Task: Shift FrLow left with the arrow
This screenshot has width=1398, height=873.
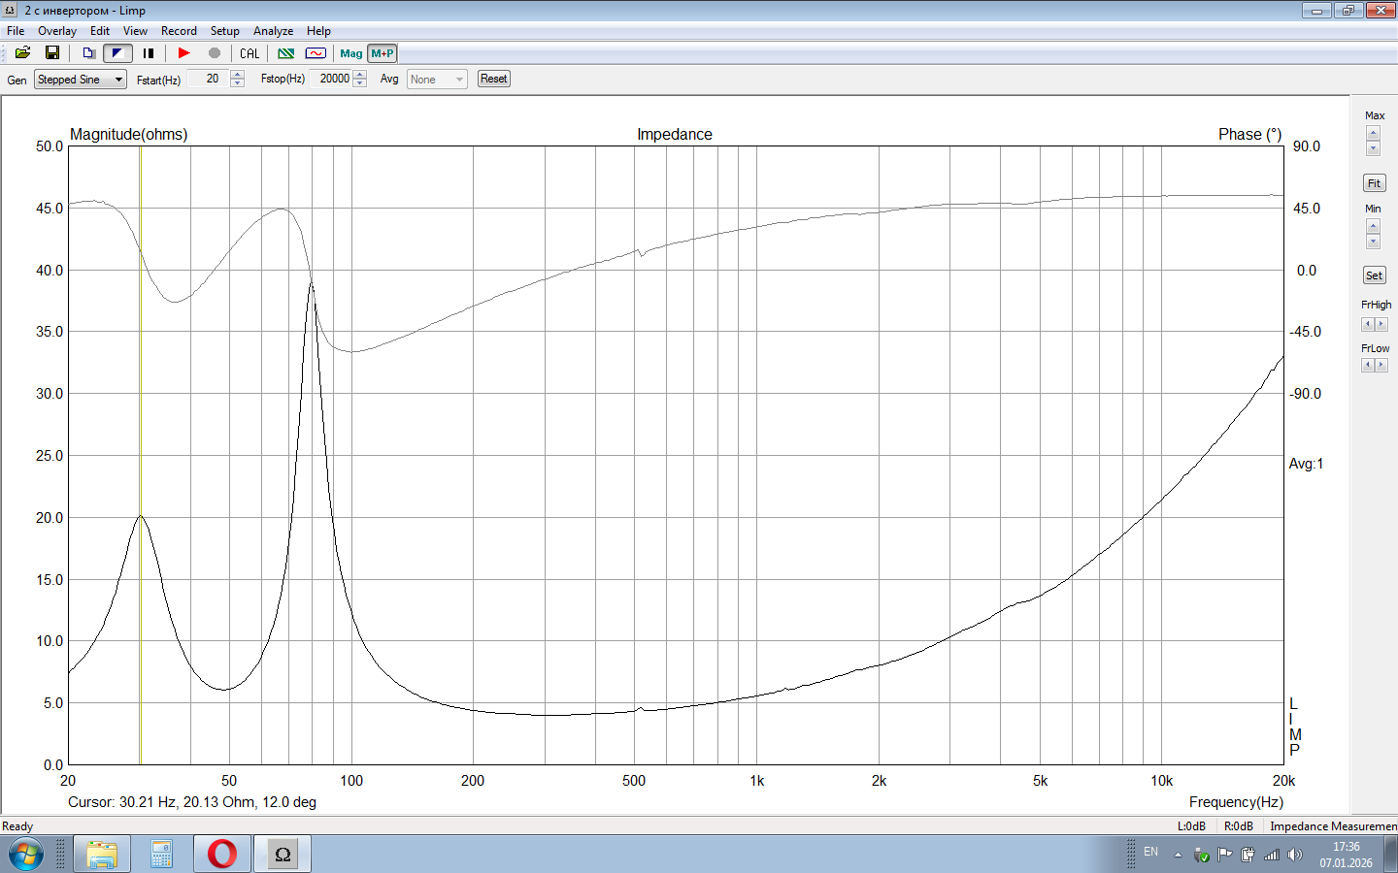Action: click(x=1368, y=365)
